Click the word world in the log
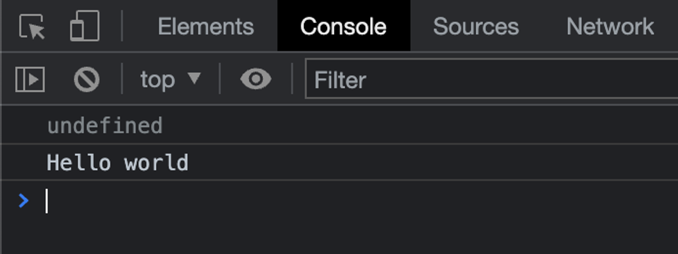Screen dimensions: 678x254 (x=157, y=163)
